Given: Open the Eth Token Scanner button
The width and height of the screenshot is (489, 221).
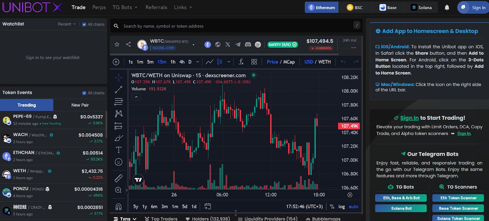Looking at the screenshot, I should coord(458,198).
